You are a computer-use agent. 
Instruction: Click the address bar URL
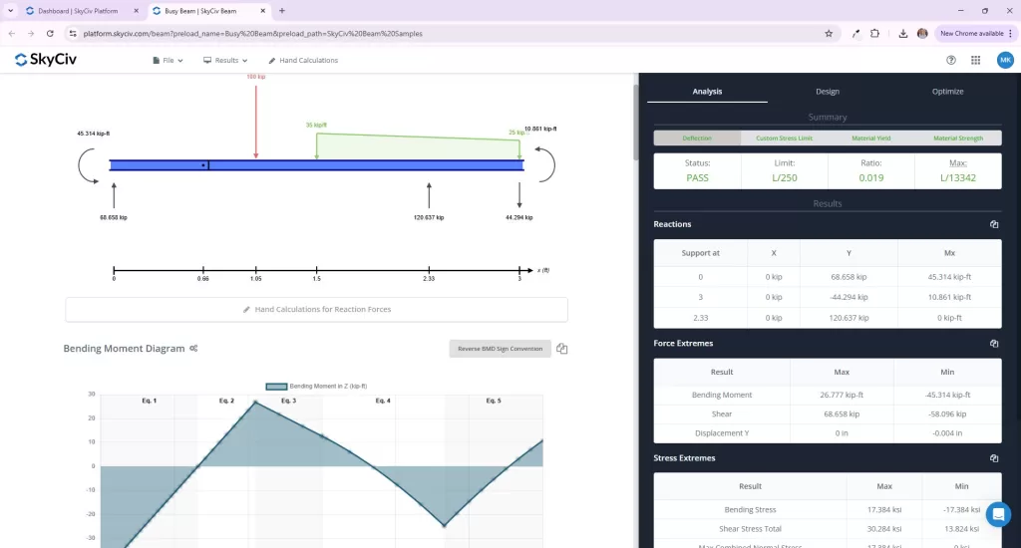pos(252,33)
